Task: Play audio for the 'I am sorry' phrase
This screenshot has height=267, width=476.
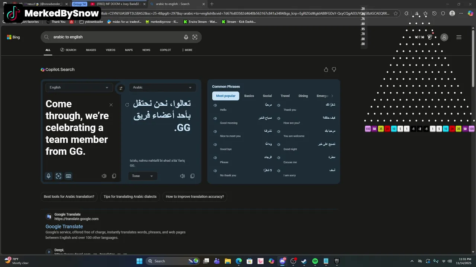Action: click(x=279, y=171)
